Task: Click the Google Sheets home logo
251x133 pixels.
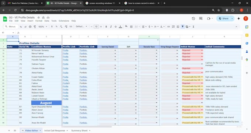Action: coord(5,19)
